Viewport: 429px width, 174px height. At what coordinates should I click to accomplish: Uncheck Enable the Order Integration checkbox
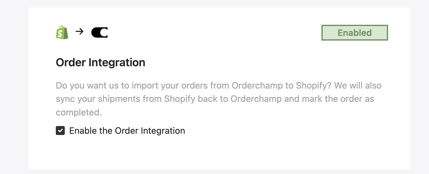pyautogui.click(x=60, y=131)
